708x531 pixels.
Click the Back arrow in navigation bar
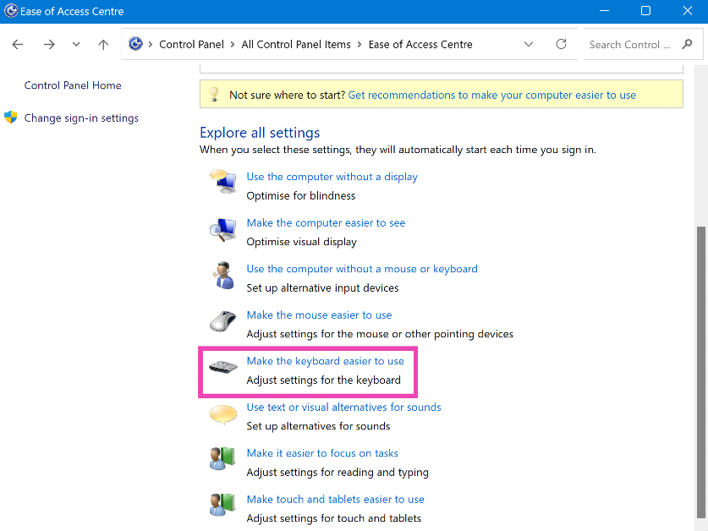[x=18, y=45]
